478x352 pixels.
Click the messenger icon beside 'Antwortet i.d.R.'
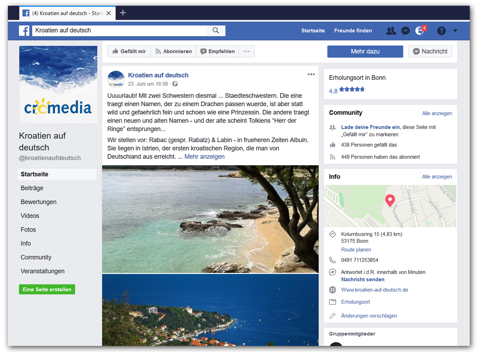click(332, 273)
